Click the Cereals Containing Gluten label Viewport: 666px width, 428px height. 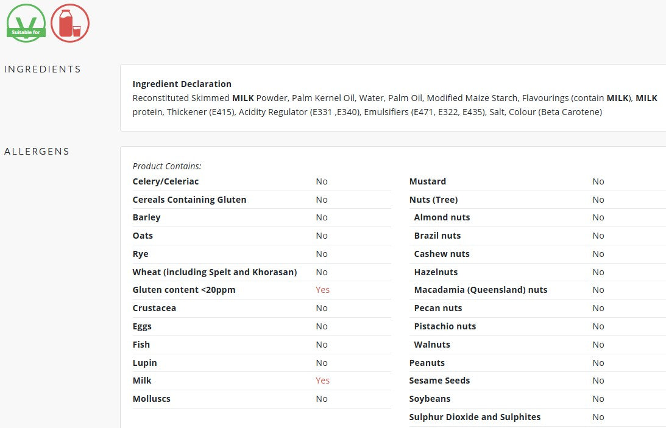pyautogui.click(x=190, y=200)
